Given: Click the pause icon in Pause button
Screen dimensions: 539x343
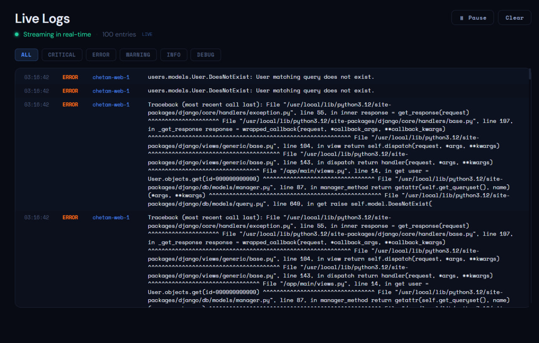Looking at the screenshot, I should 462,18.
